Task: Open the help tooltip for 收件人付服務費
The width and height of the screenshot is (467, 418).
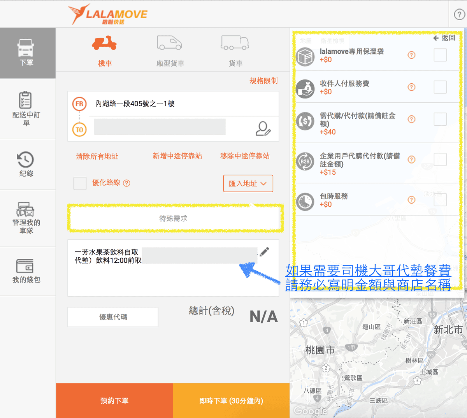Action: click(x=411, y=87)
